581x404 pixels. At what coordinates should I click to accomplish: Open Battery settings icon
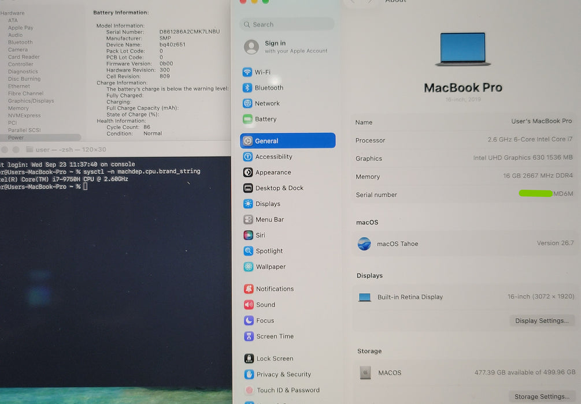247,119
